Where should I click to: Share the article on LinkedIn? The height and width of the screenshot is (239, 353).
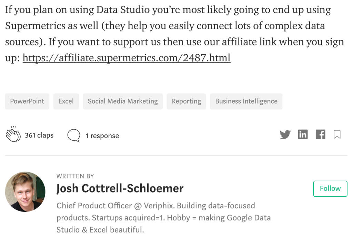(303, 134)
